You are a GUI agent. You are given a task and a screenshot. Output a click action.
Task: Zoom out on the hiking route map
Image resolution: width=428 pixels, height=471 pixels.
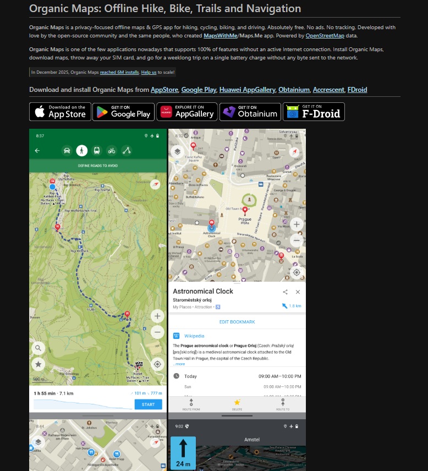[x=157, y=332]
